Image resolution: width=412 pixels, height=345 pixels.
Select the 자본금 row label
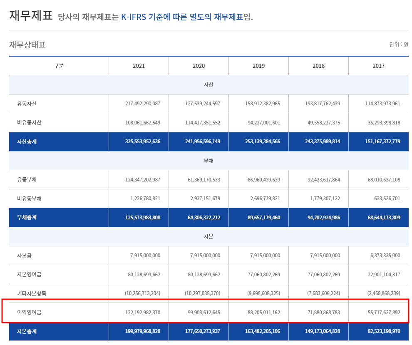(24, 256)
